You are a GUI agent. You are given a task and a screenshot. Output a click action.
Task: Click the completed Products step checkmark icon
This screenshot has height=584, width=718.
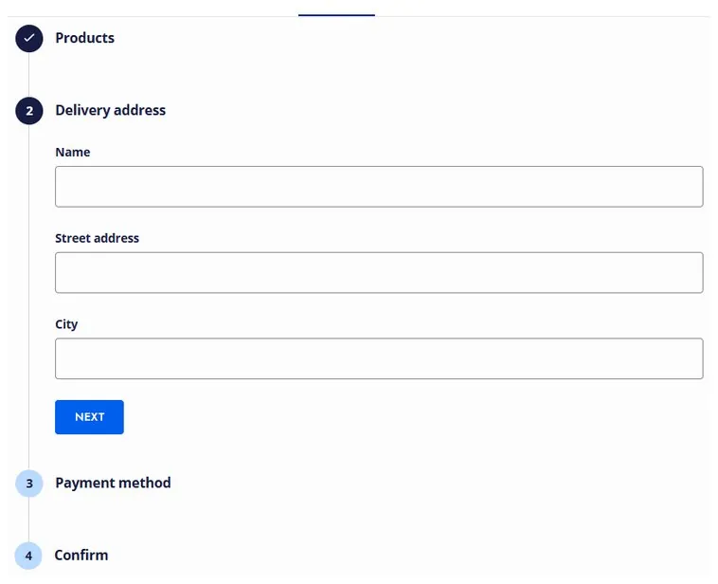click(x=29, y=39)
